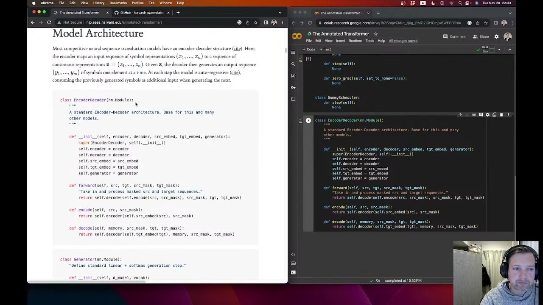The image size is (543, 305).
Task: Open the Colab Edit menu
Action: click(x=318, y=41)
